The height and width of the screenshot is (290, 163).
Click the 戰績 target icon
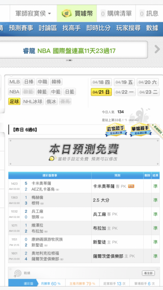pyautogui.click(x=18, y=273)
